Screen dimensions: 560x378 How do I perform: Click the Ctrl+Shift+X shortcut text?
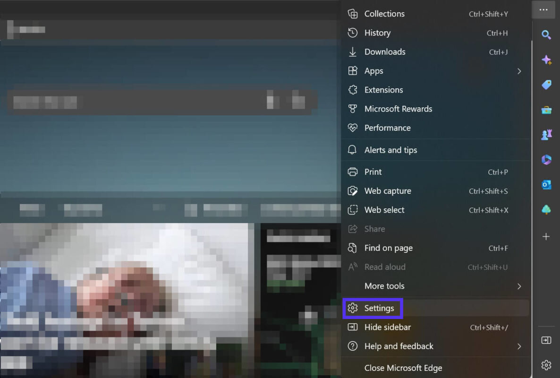pos(488,210)
